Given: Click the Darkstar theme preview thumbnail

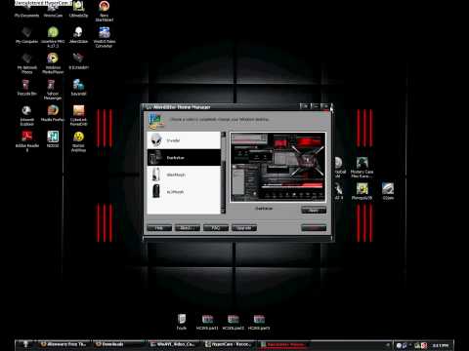Looking at the screenshot, I should (277, 167).
